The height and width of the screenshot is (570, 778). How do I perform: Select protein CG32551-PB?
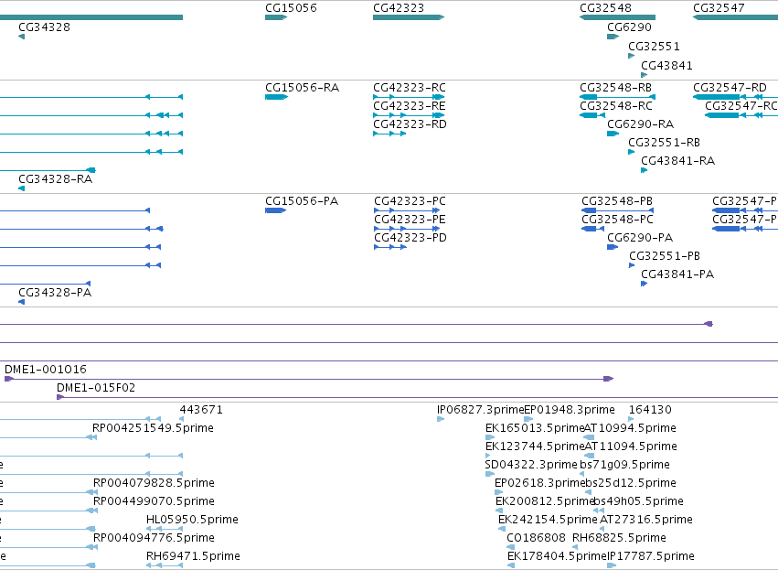click(x=665, y=256)
